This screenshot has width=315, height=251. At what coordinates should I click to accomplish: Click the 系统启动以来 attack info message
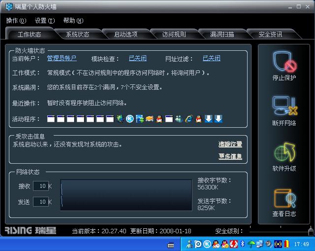coord(67,144)
